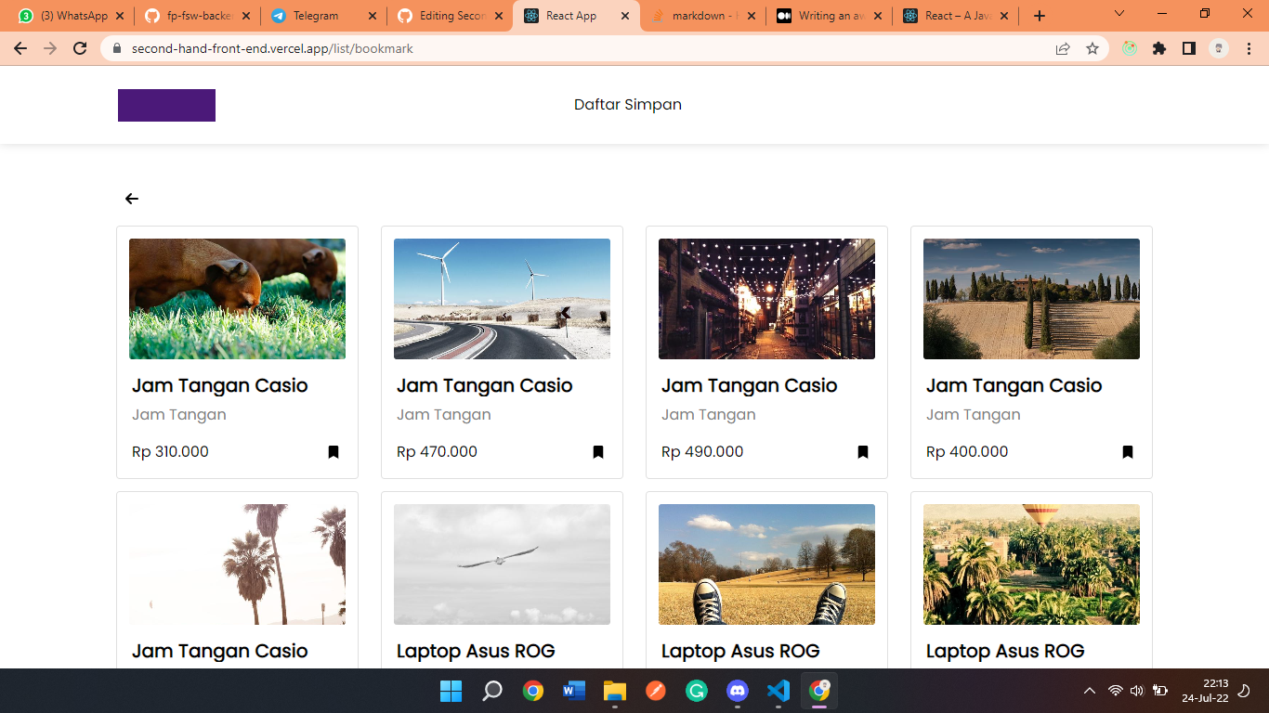Open Grammarly from the taskbar
Image resolution: width=1269 pixels, height=713 pixels.
click(696, 691)
